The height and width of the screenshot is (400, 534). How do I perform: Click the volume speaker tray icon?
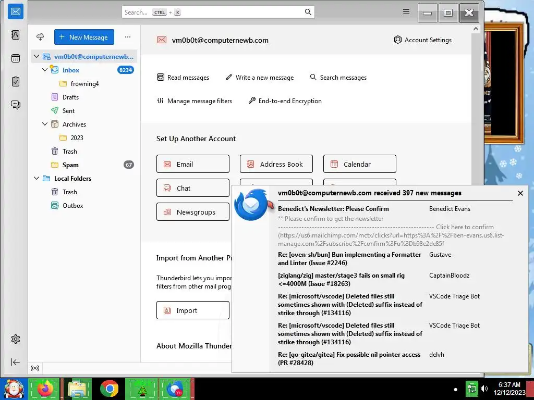(x=484, y=389)
